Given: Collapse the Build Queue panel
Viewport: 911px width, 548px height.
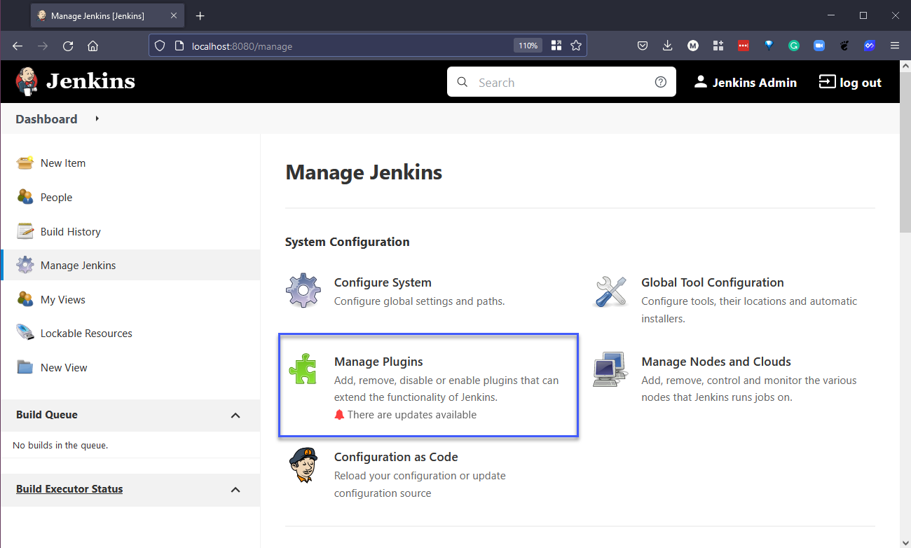Looking at the screenshot, I should tap(235, 416).
